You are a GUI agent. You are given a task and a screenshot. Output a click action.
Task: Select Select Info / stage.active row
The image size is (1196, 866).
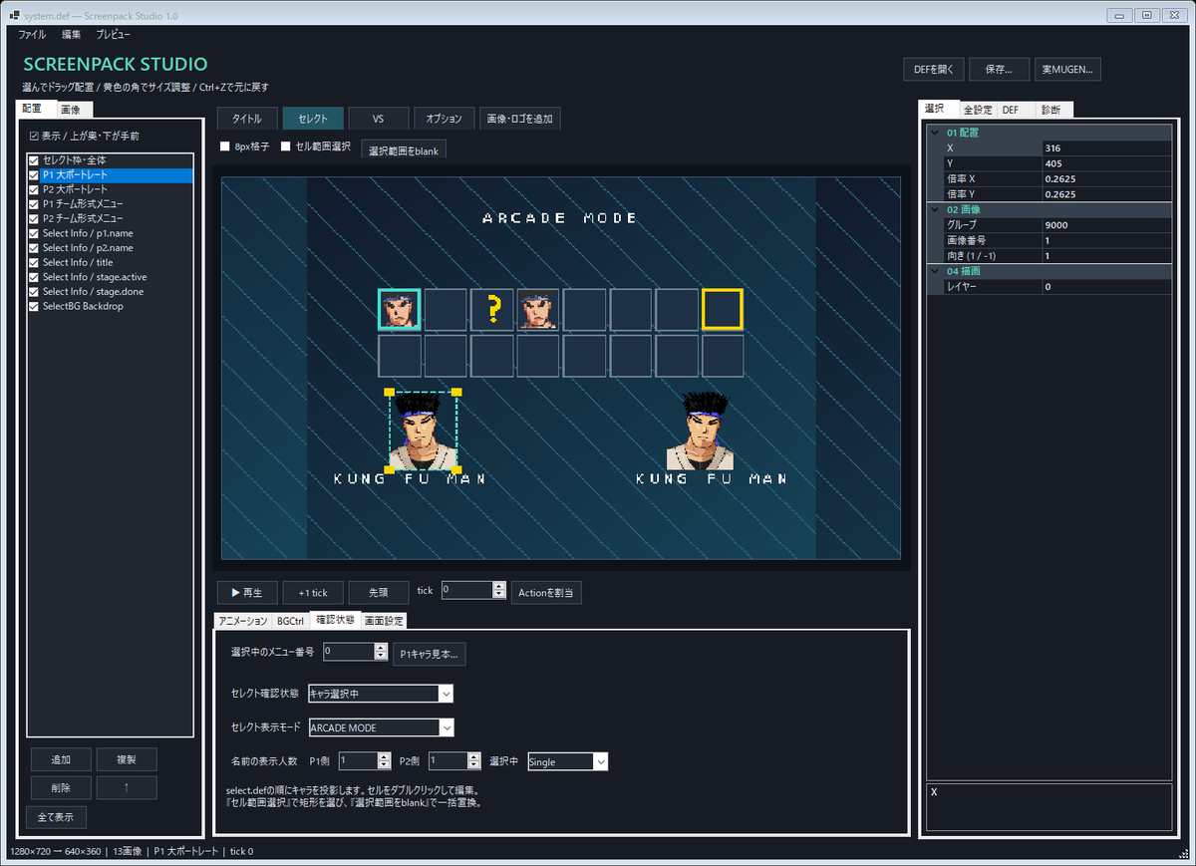(110, 277)
